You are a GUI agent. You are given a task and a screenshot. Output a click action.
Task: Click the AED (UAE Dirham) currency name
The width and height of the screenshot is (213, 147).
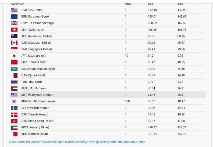click(33, 88)
